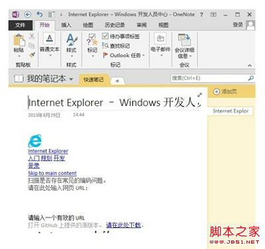
Task: Open the 开发 link
Action: tap(59, 158)
